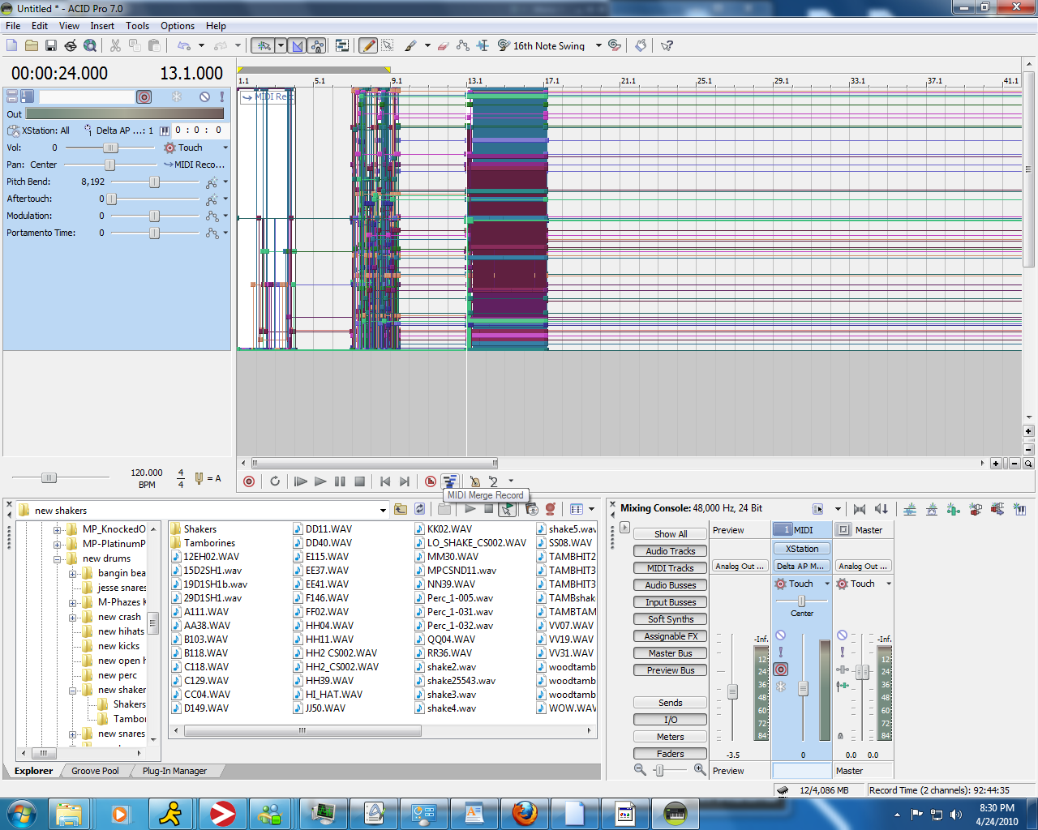1038x830 pixels.
Task: Click the Show All button in Mixing Console
Action: pos(671,534)
